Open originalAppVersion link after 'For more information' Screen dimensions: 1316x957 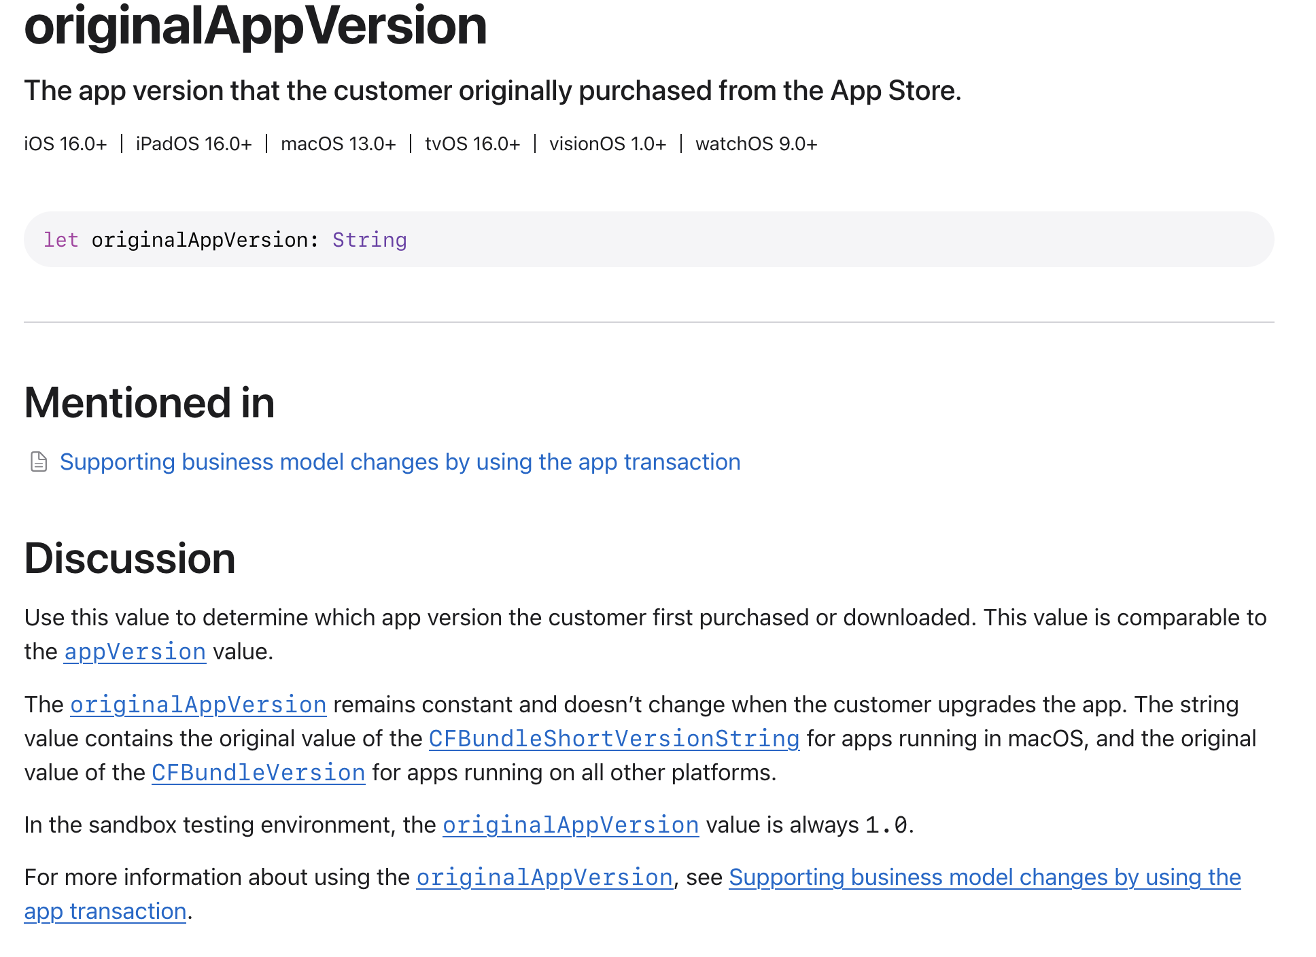544,877
